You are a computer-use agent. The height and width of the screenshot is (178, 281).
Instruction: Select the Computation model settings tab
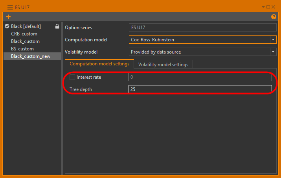[99, 64]
